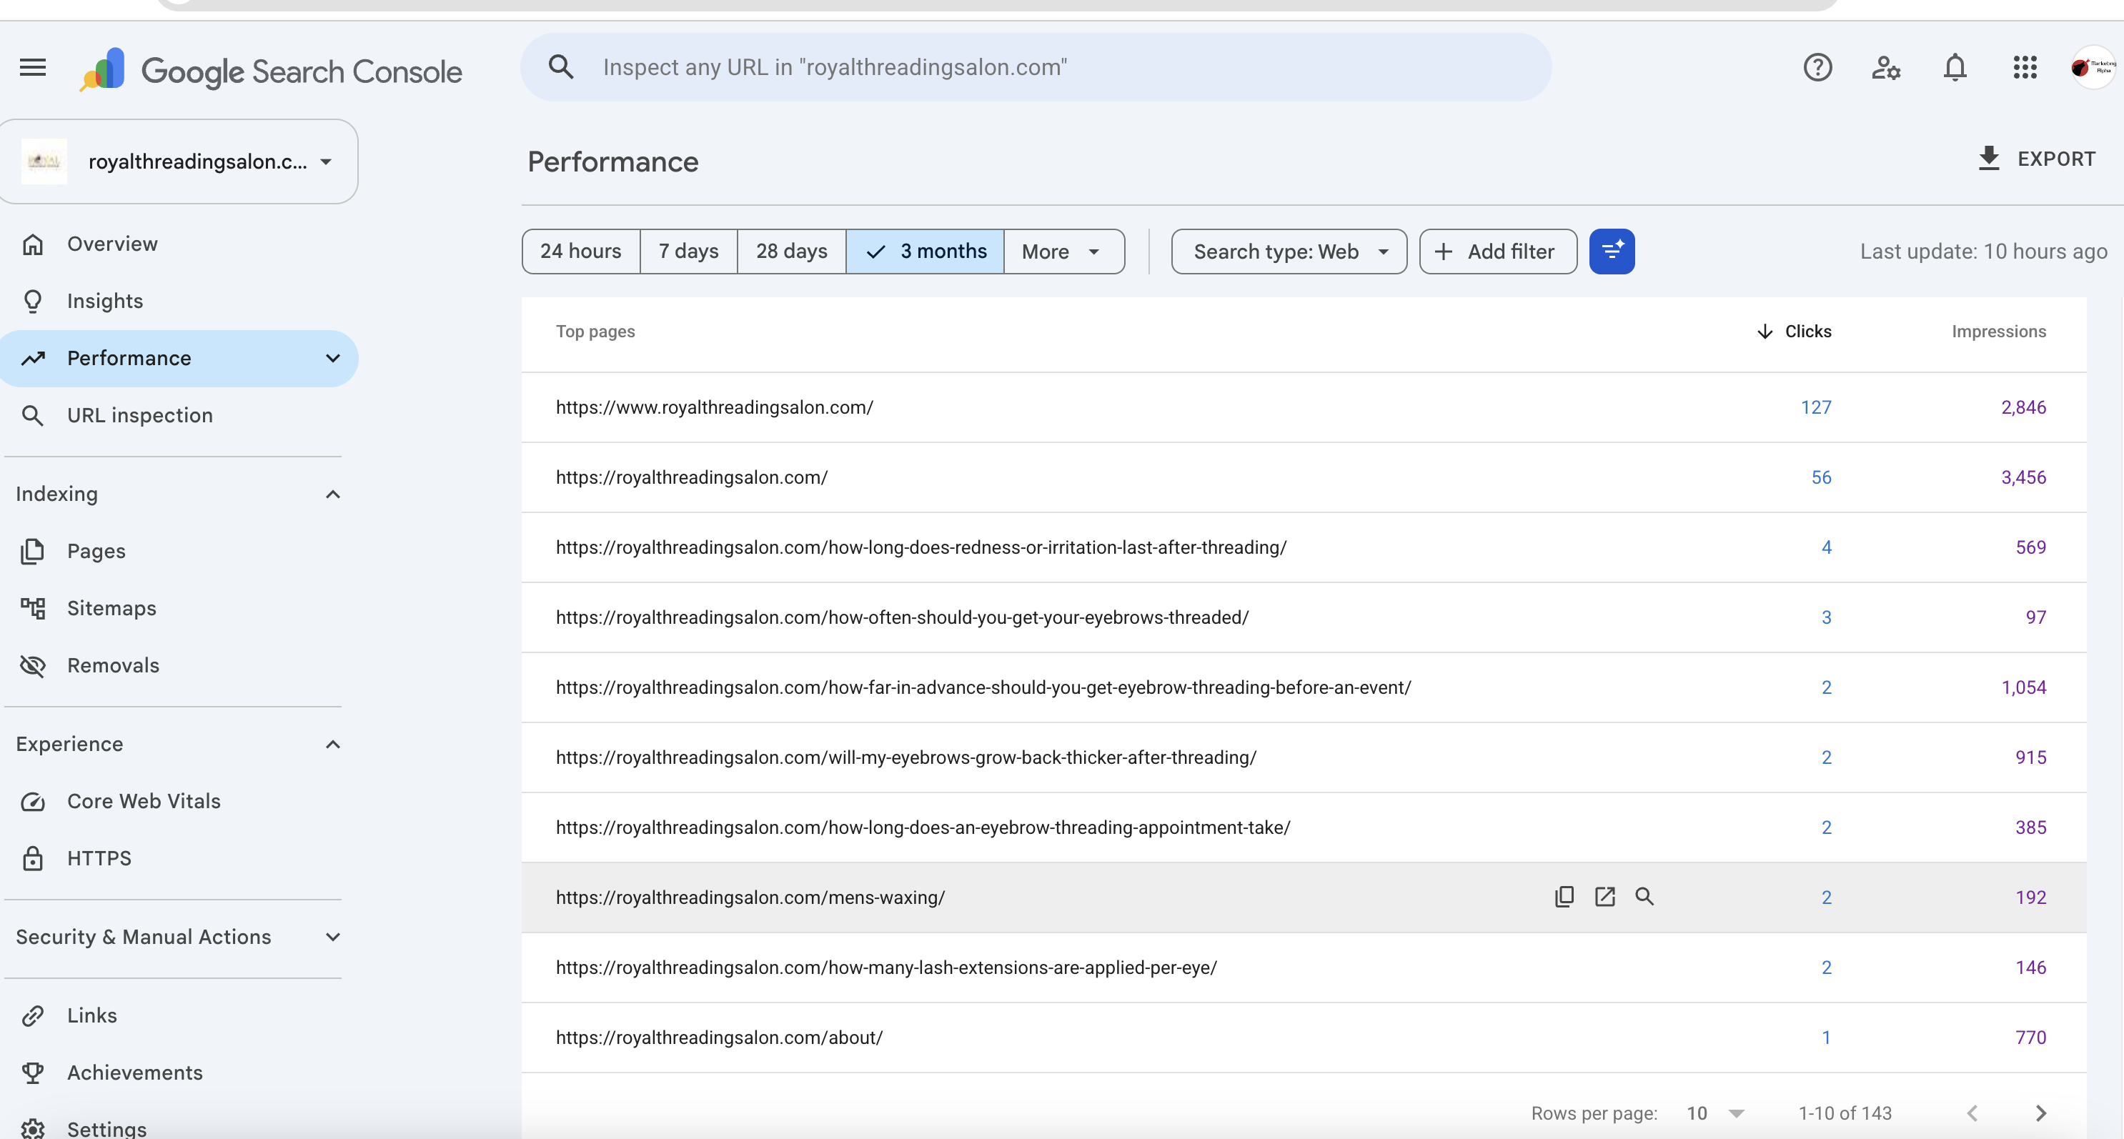Open the Search type: Web dropdown
2124x1139 pixels.
(x=1289, y=252)
